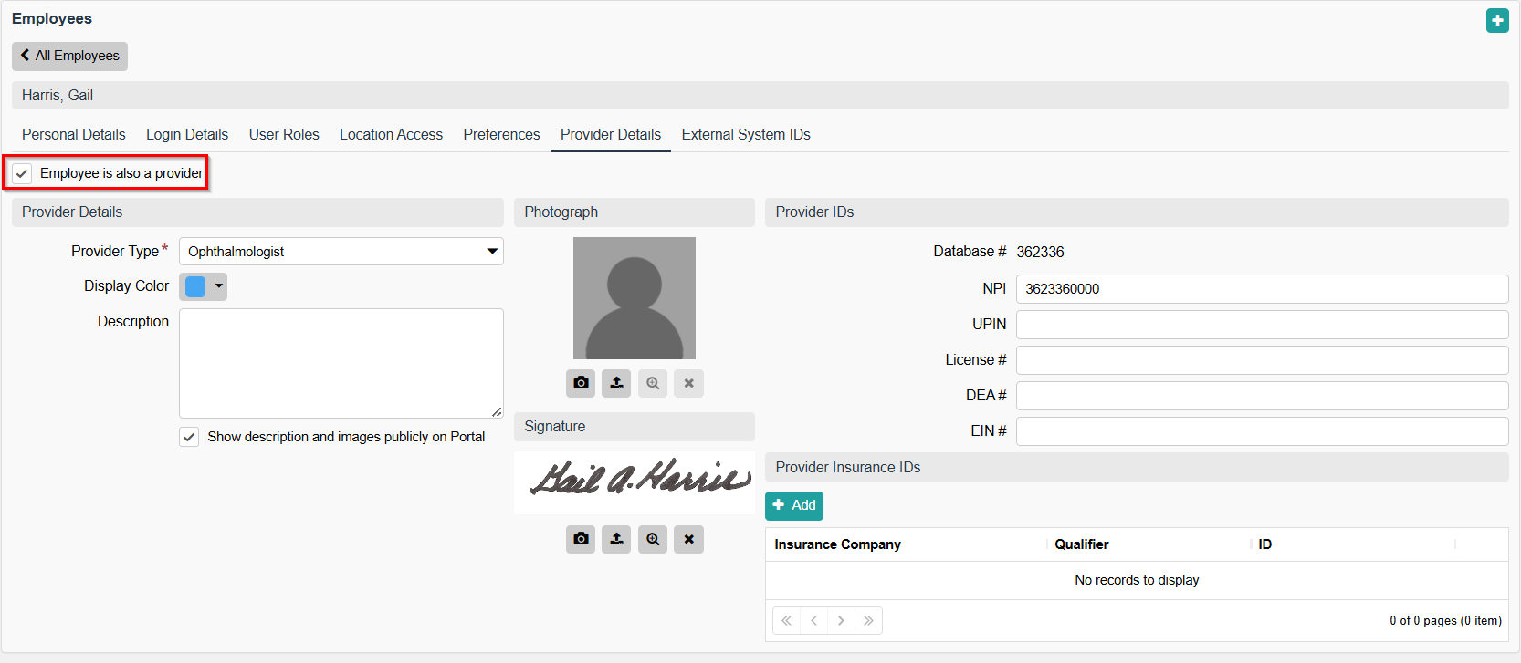The width and height of the screenshot is (1521, 663).
Task: Upload a photograph using the upload icon
Action: coord(616,383)
